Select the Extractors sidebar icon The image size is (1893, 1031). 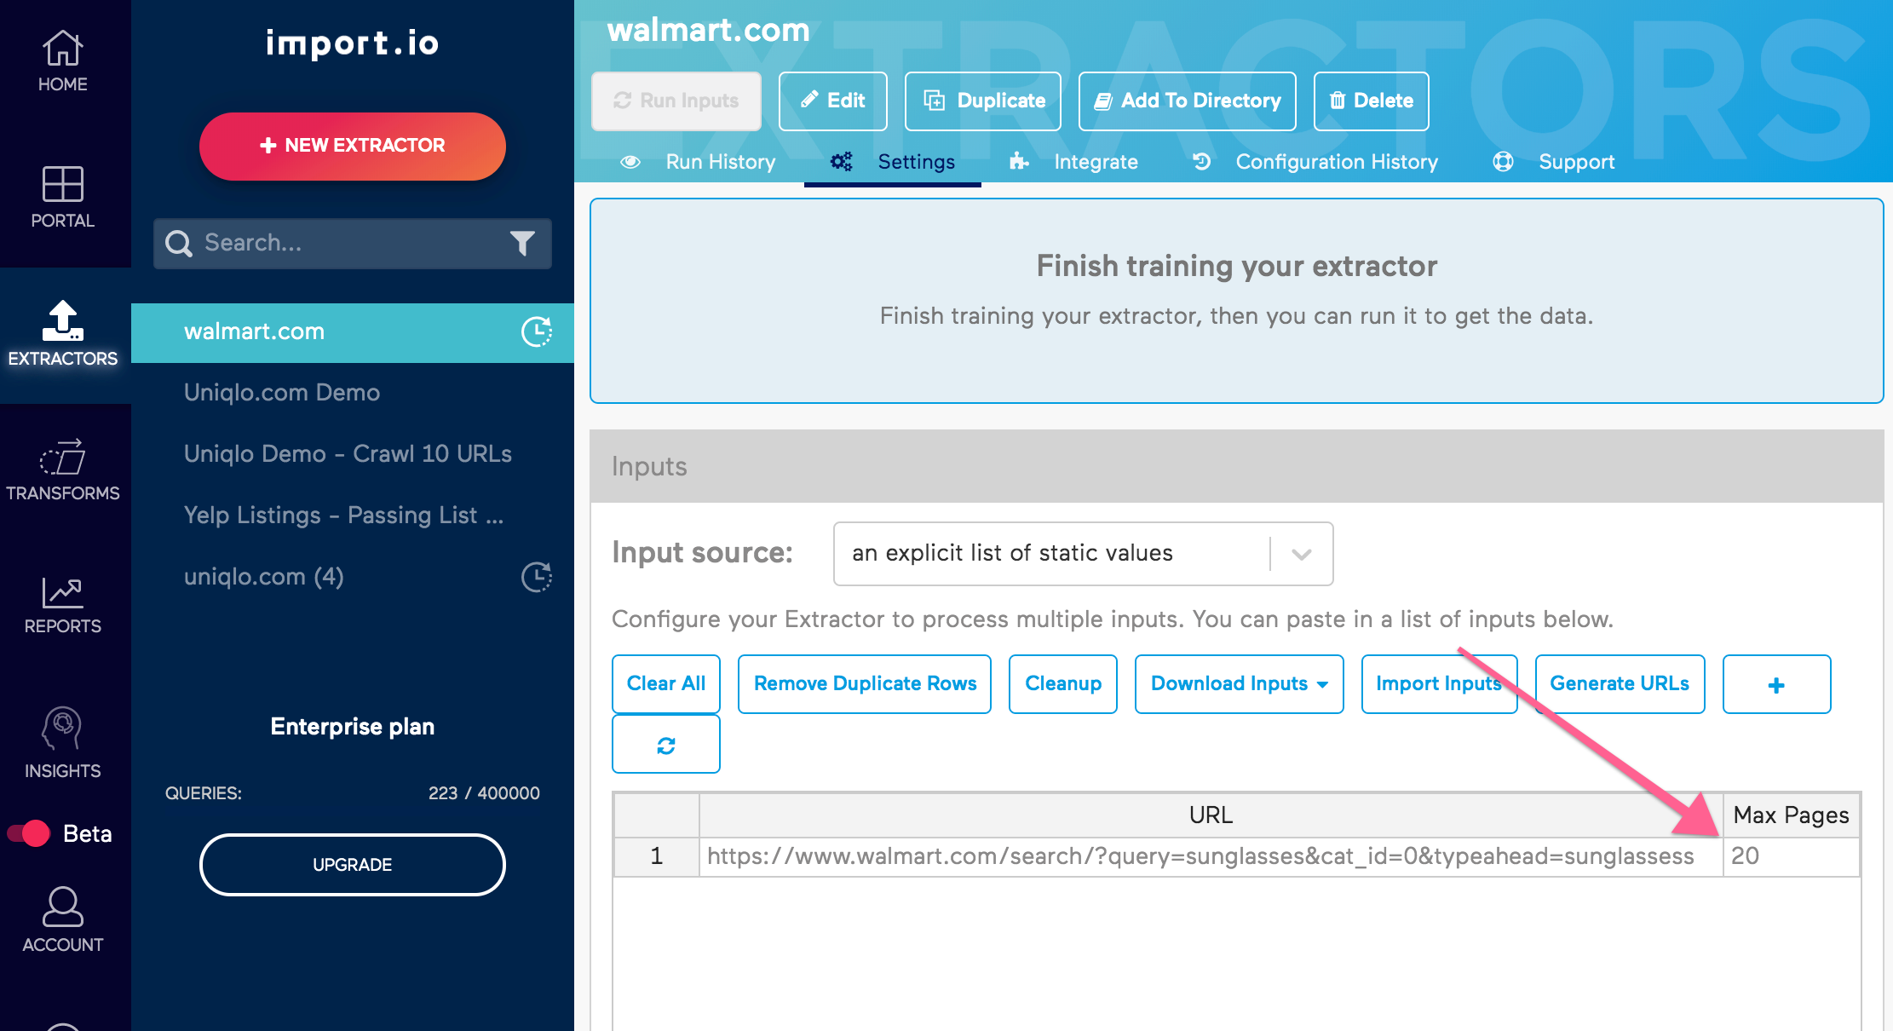coord(63,332)
